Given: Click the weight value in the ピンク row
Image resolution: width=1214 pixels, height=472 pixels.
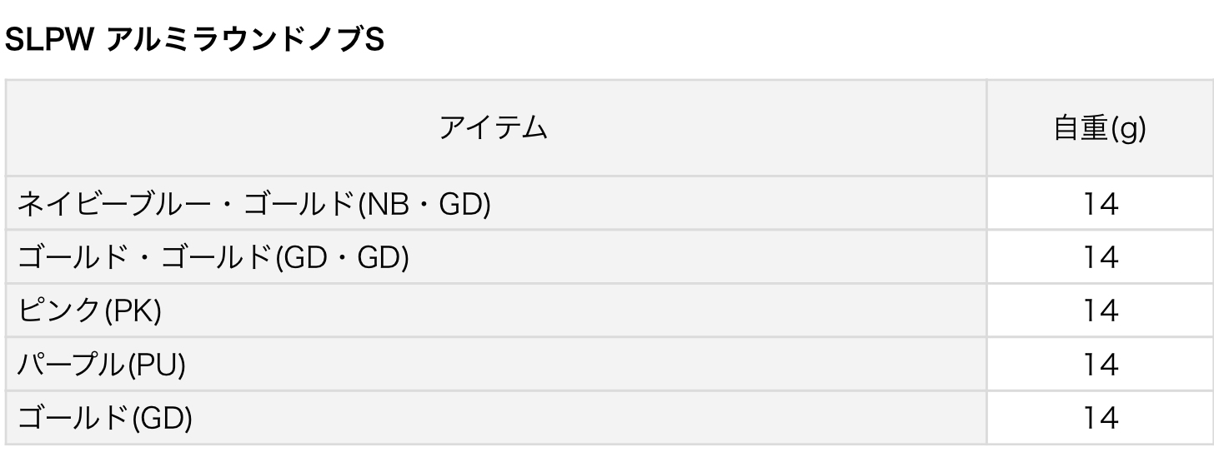Looking at the screenshot, I should (x=1100, y=311).
